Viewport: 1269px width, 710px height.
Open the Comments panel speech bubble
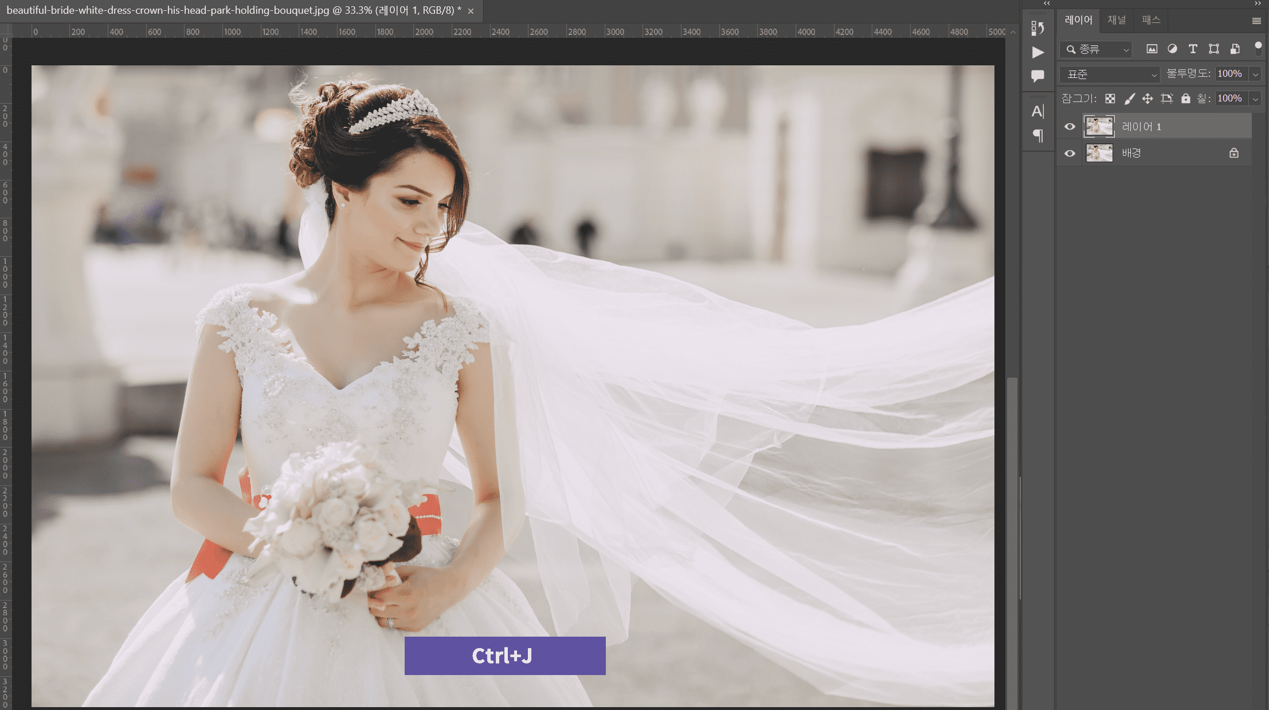click(1037, 76)
